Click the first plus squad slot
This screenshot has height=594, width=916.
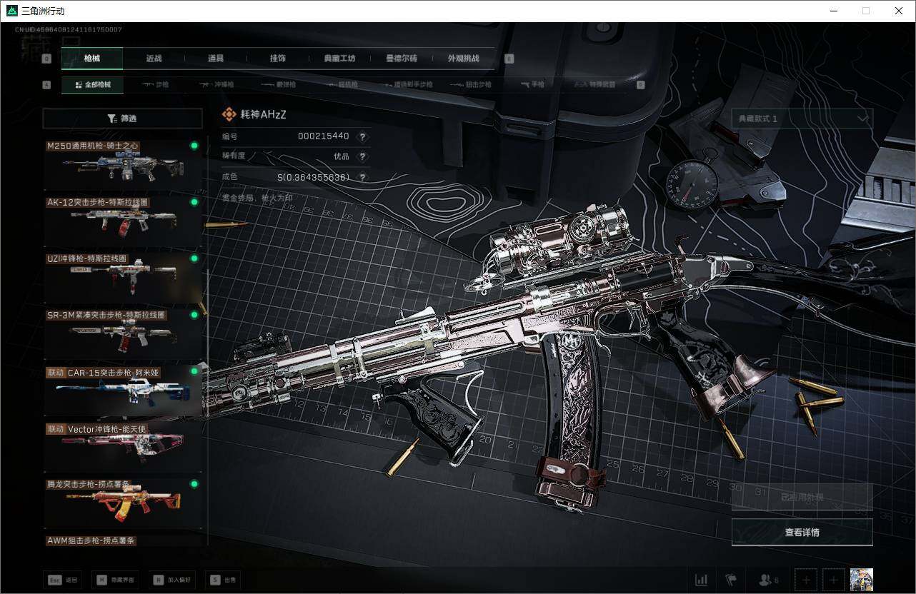pyautogui.click(x=806, y=580)
